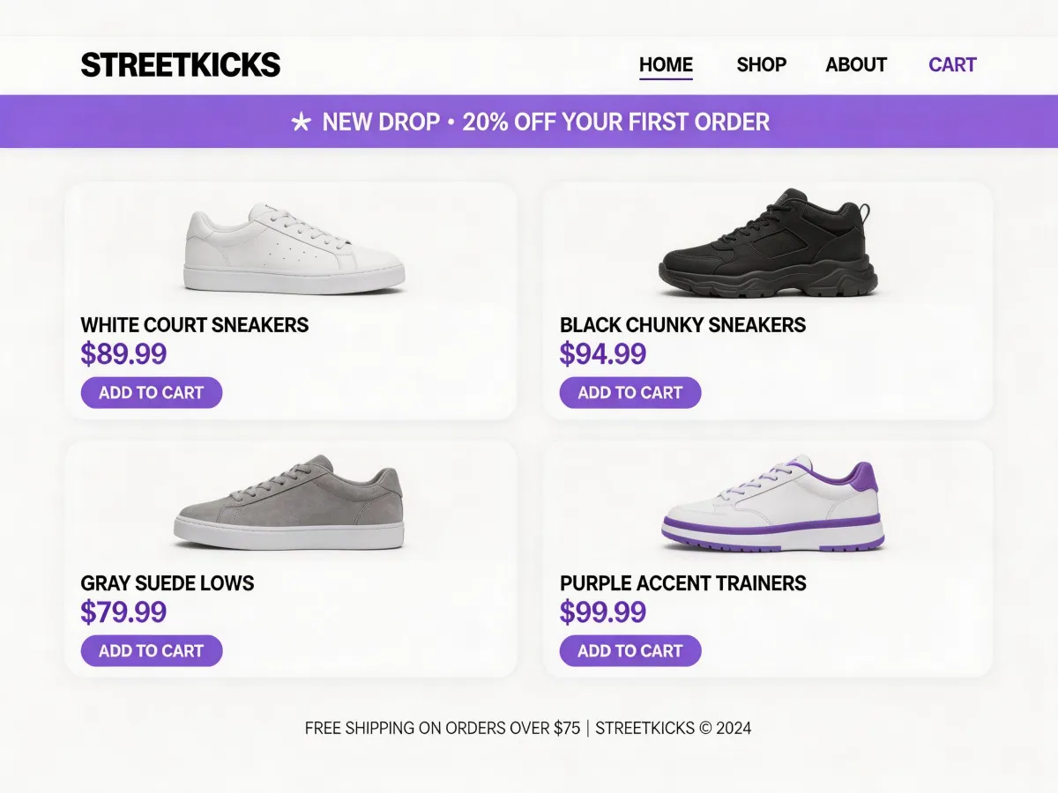This screenshot has width=1058, height=793.
Task: Add White Court Sneakers to cart
Action: [152, 393]
